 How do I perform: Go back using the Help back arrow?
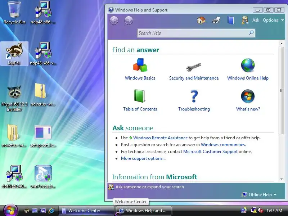(x=114, y=20)
